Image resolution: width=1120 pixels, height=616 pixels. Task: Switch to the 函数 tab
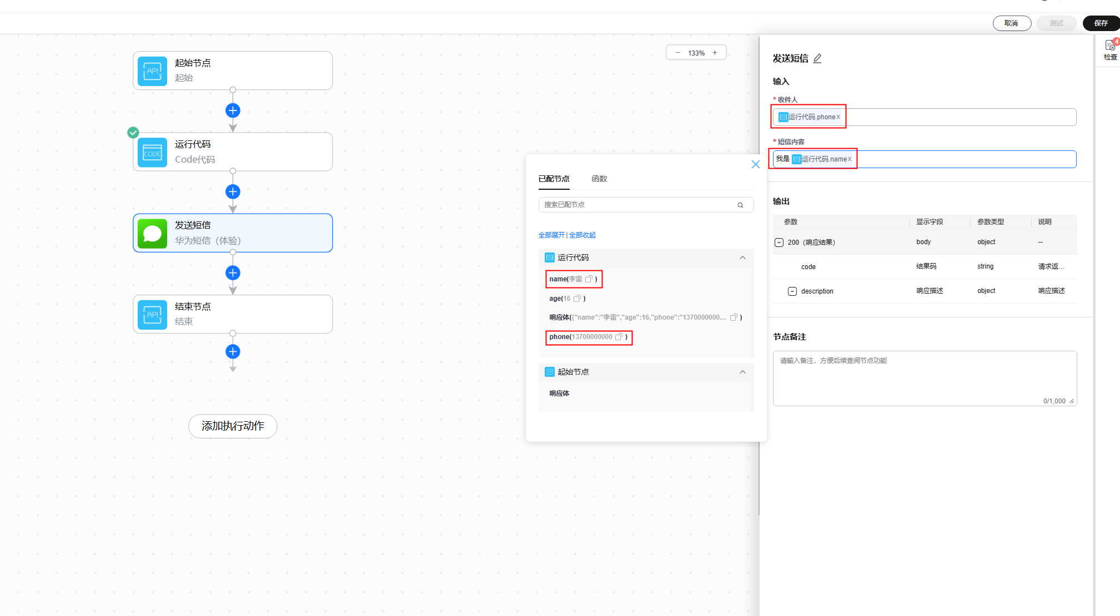pos(599,179)
